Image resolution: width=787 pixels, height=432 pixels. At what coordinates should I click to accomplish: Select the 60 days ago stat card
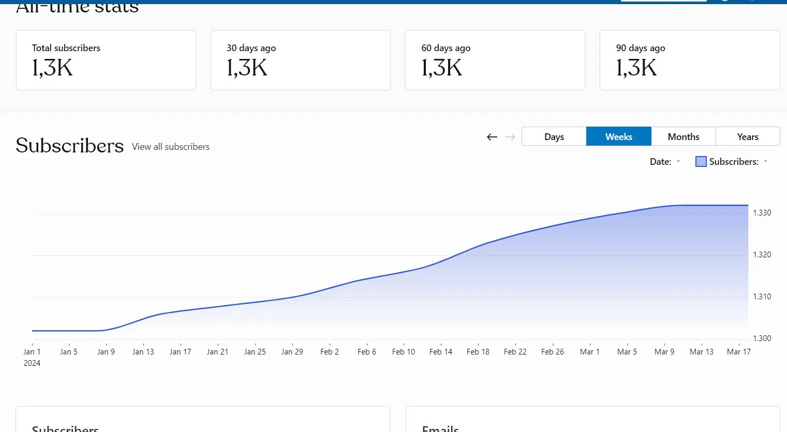(x=495, y=60)
